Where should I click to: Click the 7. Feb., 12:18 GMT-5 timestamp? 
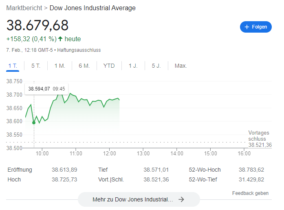pos(29,50)
